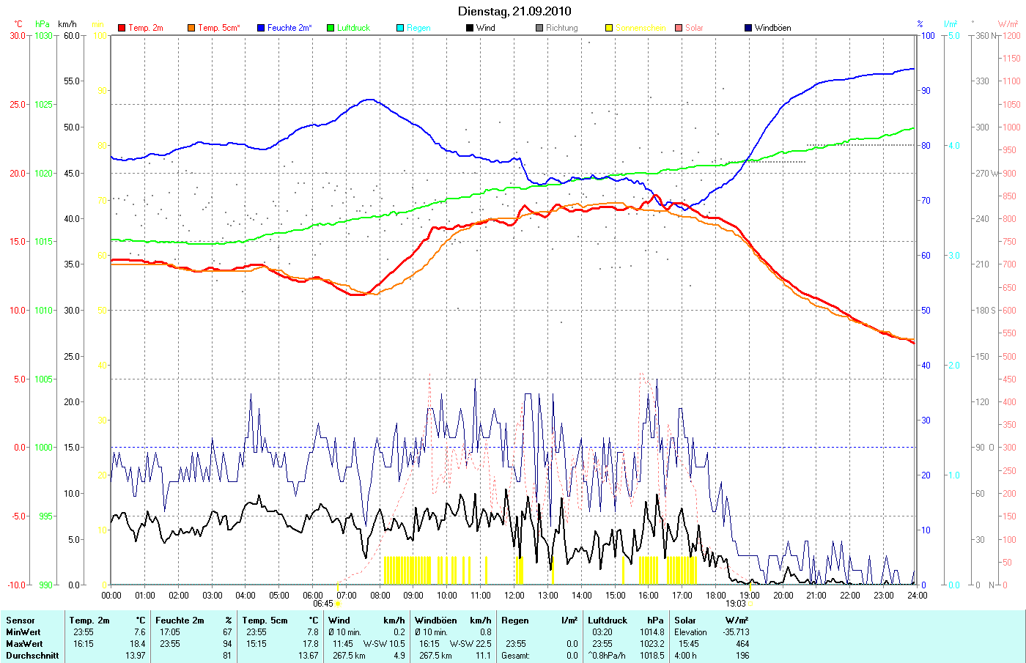
Task: Click the 'Sensor' header in the table
Action: (x=21, y=621)
